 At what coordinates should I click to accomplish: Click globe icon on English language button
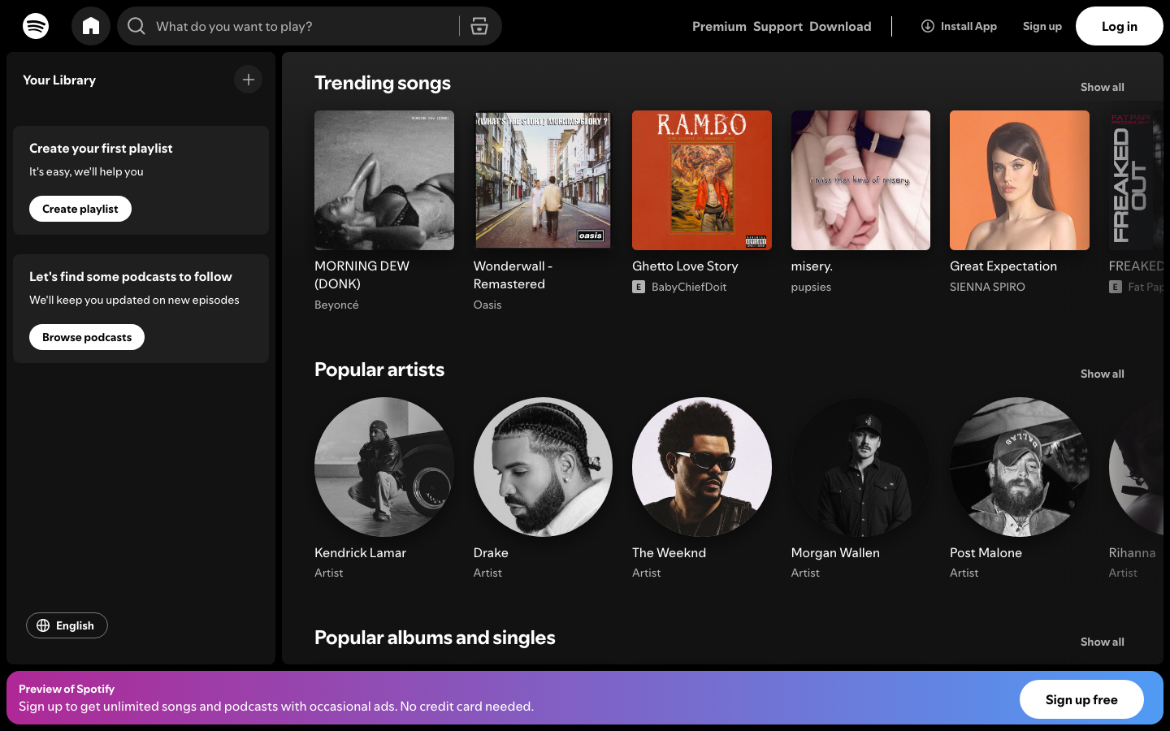click(43, 625)
